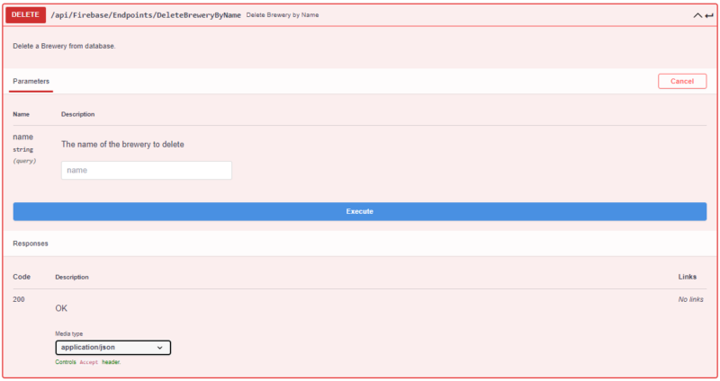Select the Parameters tab
The width and height of the screenshot is (720, 381).
(x=31, y=81)
